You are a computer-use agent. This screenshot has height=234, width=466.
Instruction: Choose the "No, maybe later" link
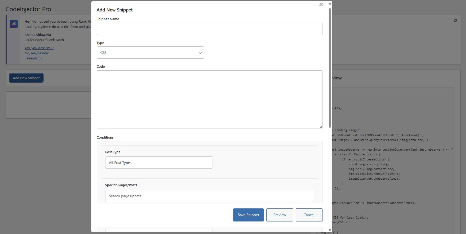37,53
